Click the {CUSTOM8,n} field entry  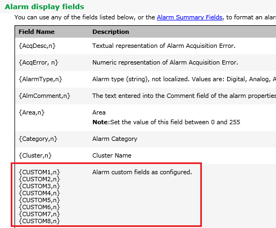pyautogui.click(x=39, y=221)
